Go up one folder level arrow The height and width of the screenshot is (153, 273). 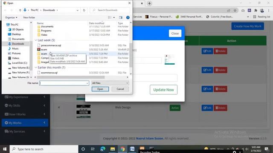click(20, 10)
